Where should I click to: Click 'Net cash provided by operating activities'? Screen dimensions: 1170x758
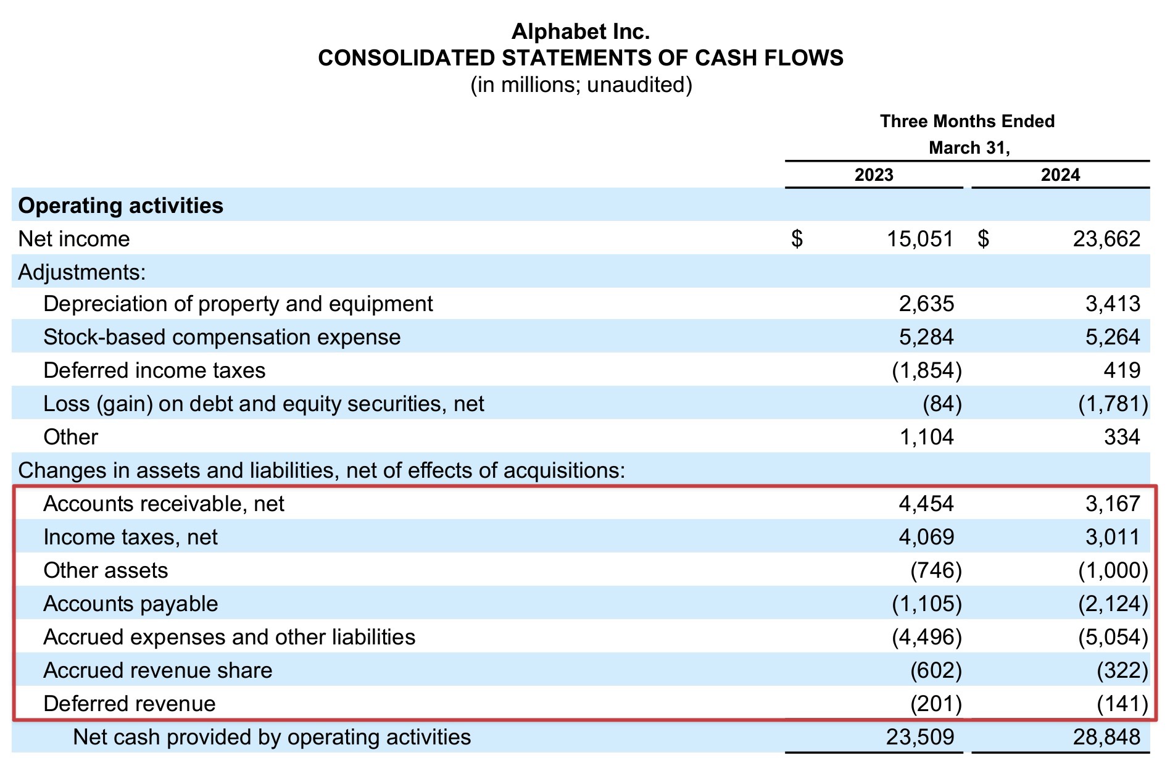point(272,738)
